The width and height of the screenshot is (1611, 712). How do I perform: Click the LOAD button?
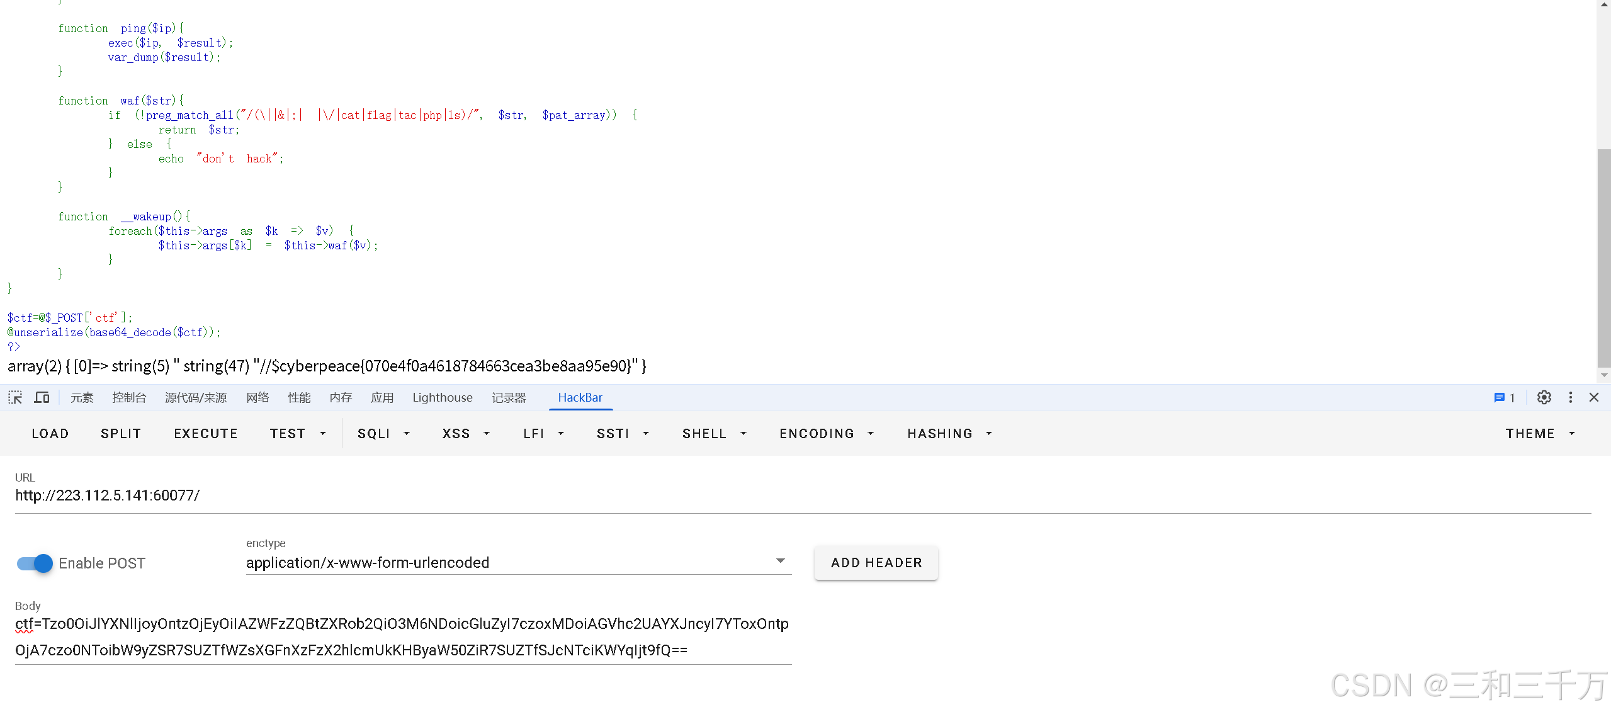50,433
